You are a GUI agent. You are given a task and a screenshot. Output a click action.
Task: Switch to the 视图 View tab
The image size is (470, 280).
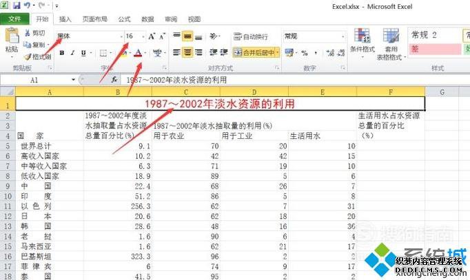pos(194,19)
